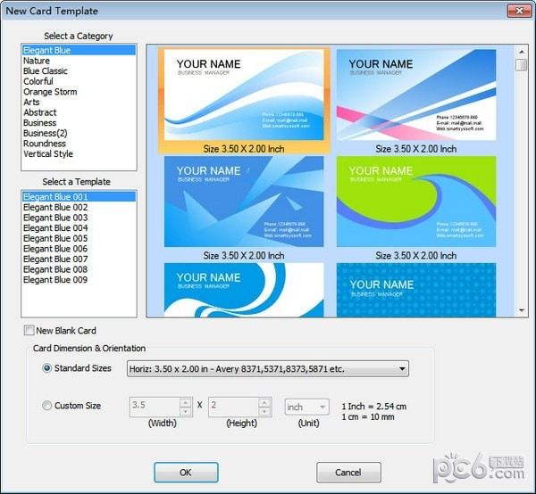The image size is (536, 494).
Task: Increase width using the spinner up arrow
Action: [185, 402]
